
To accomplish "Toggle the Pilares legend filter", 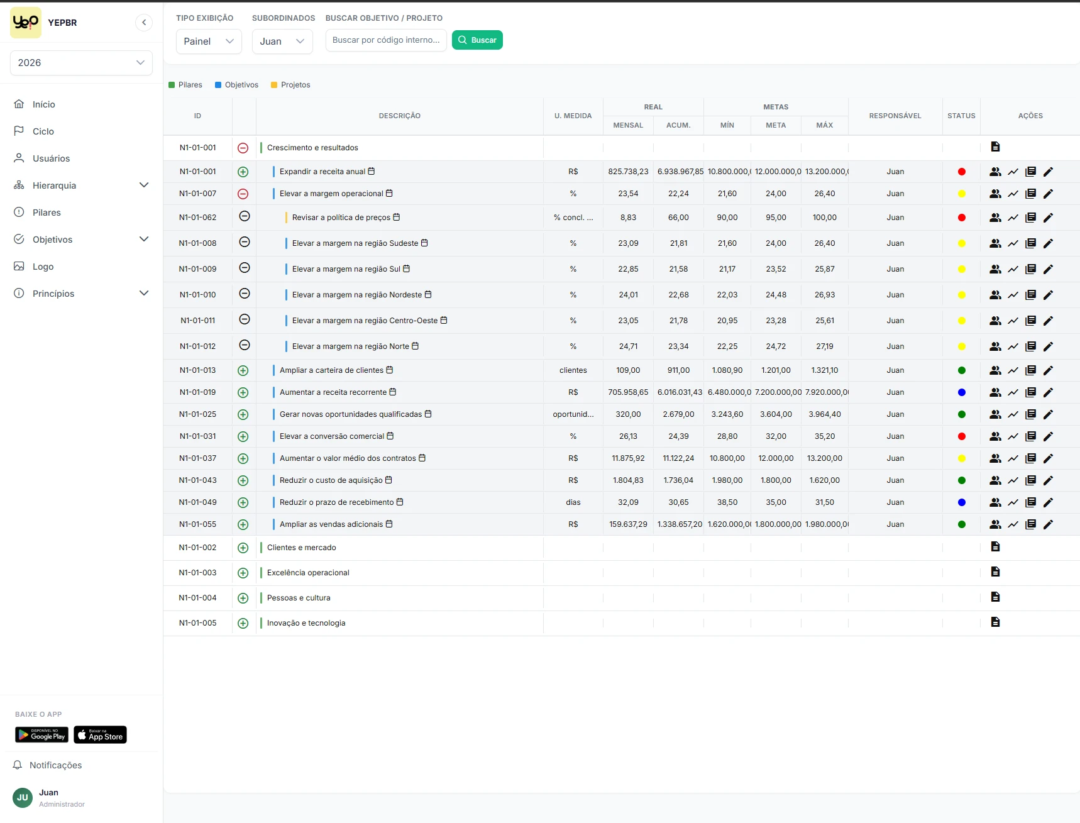I will (185, 85).
